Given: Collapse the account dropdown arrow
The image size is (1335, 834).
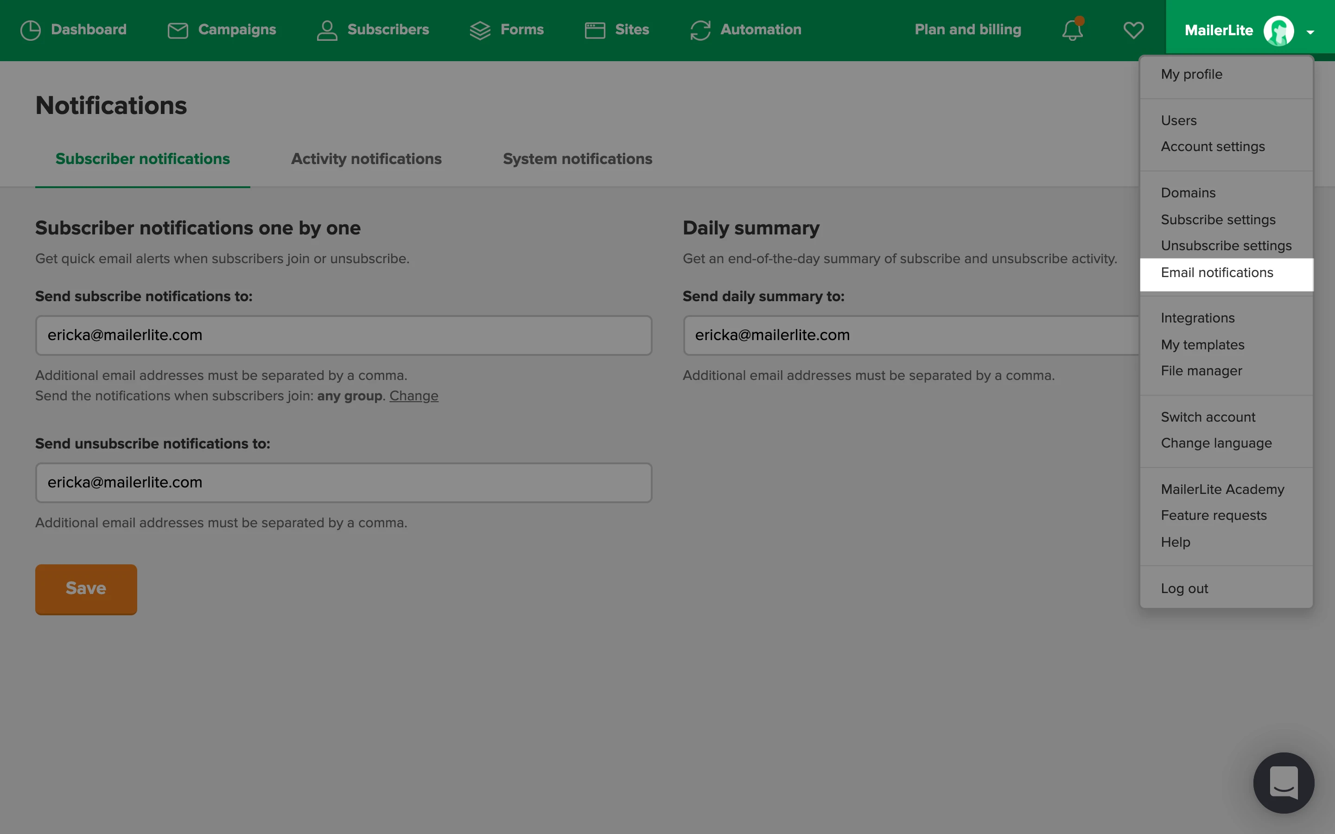Looking at the screenshot, I should click(x=1310, y=32).
